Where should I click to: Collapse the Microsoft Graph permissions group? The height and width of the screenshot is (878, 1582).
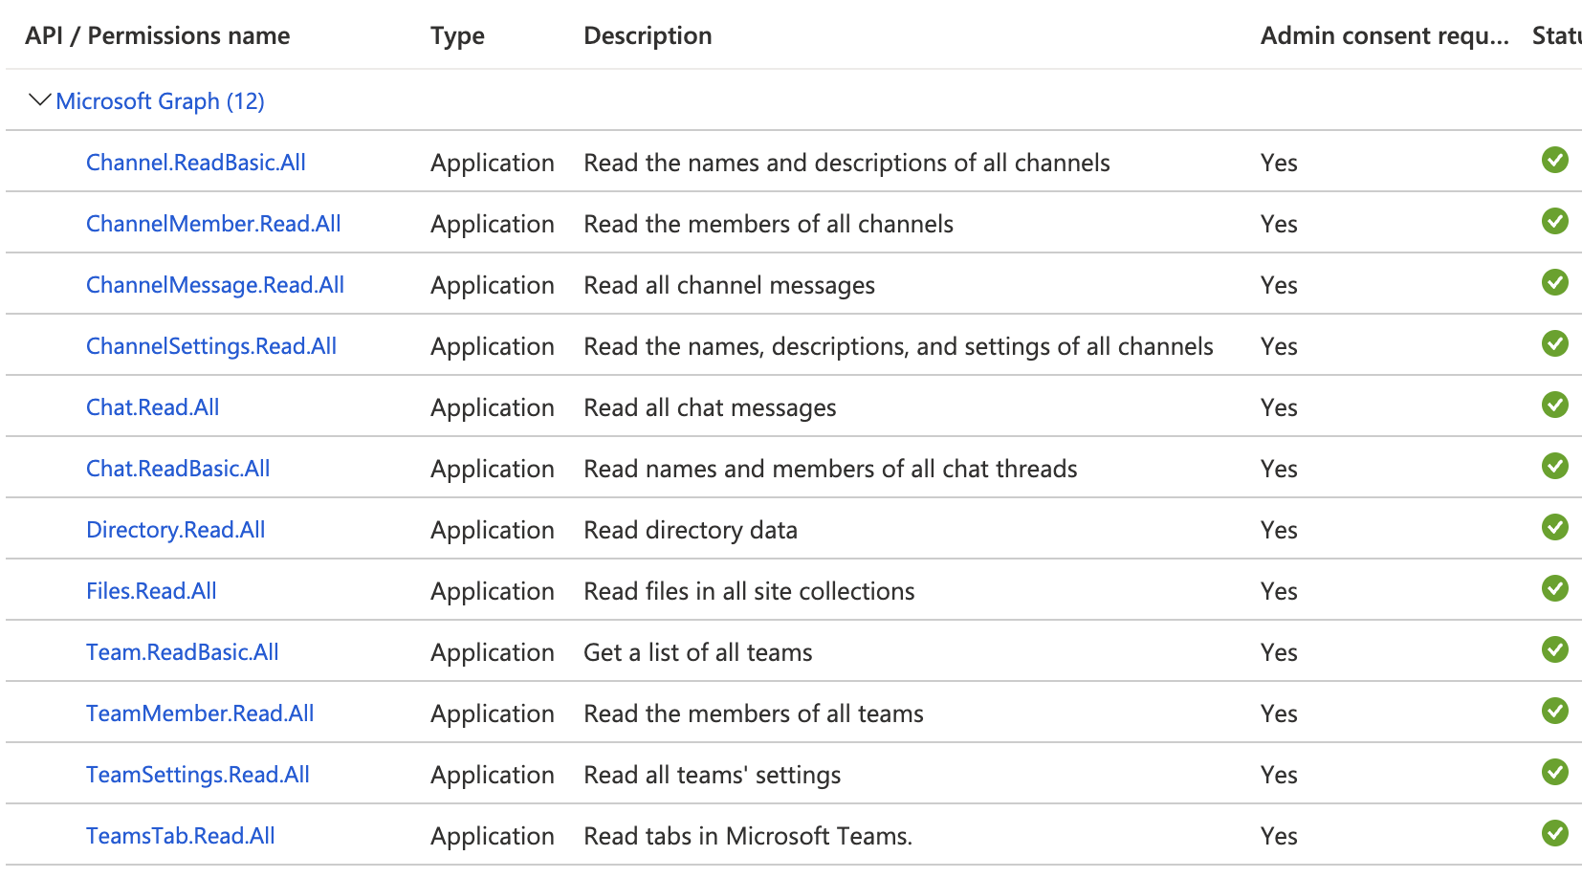(x=39, y=100)
